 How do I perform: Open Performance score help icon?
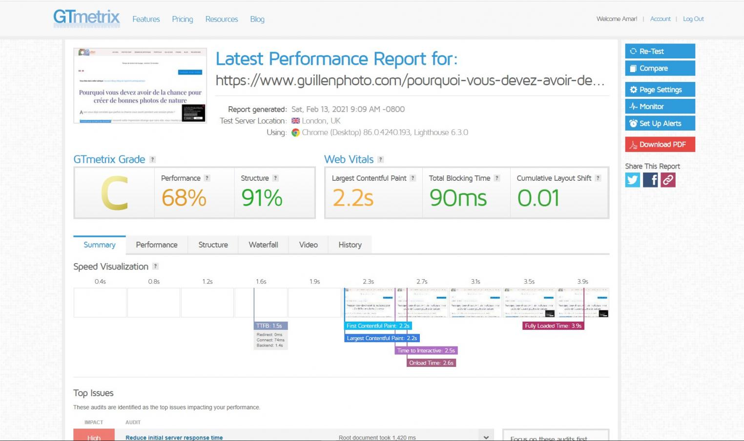tap(207, 178)
